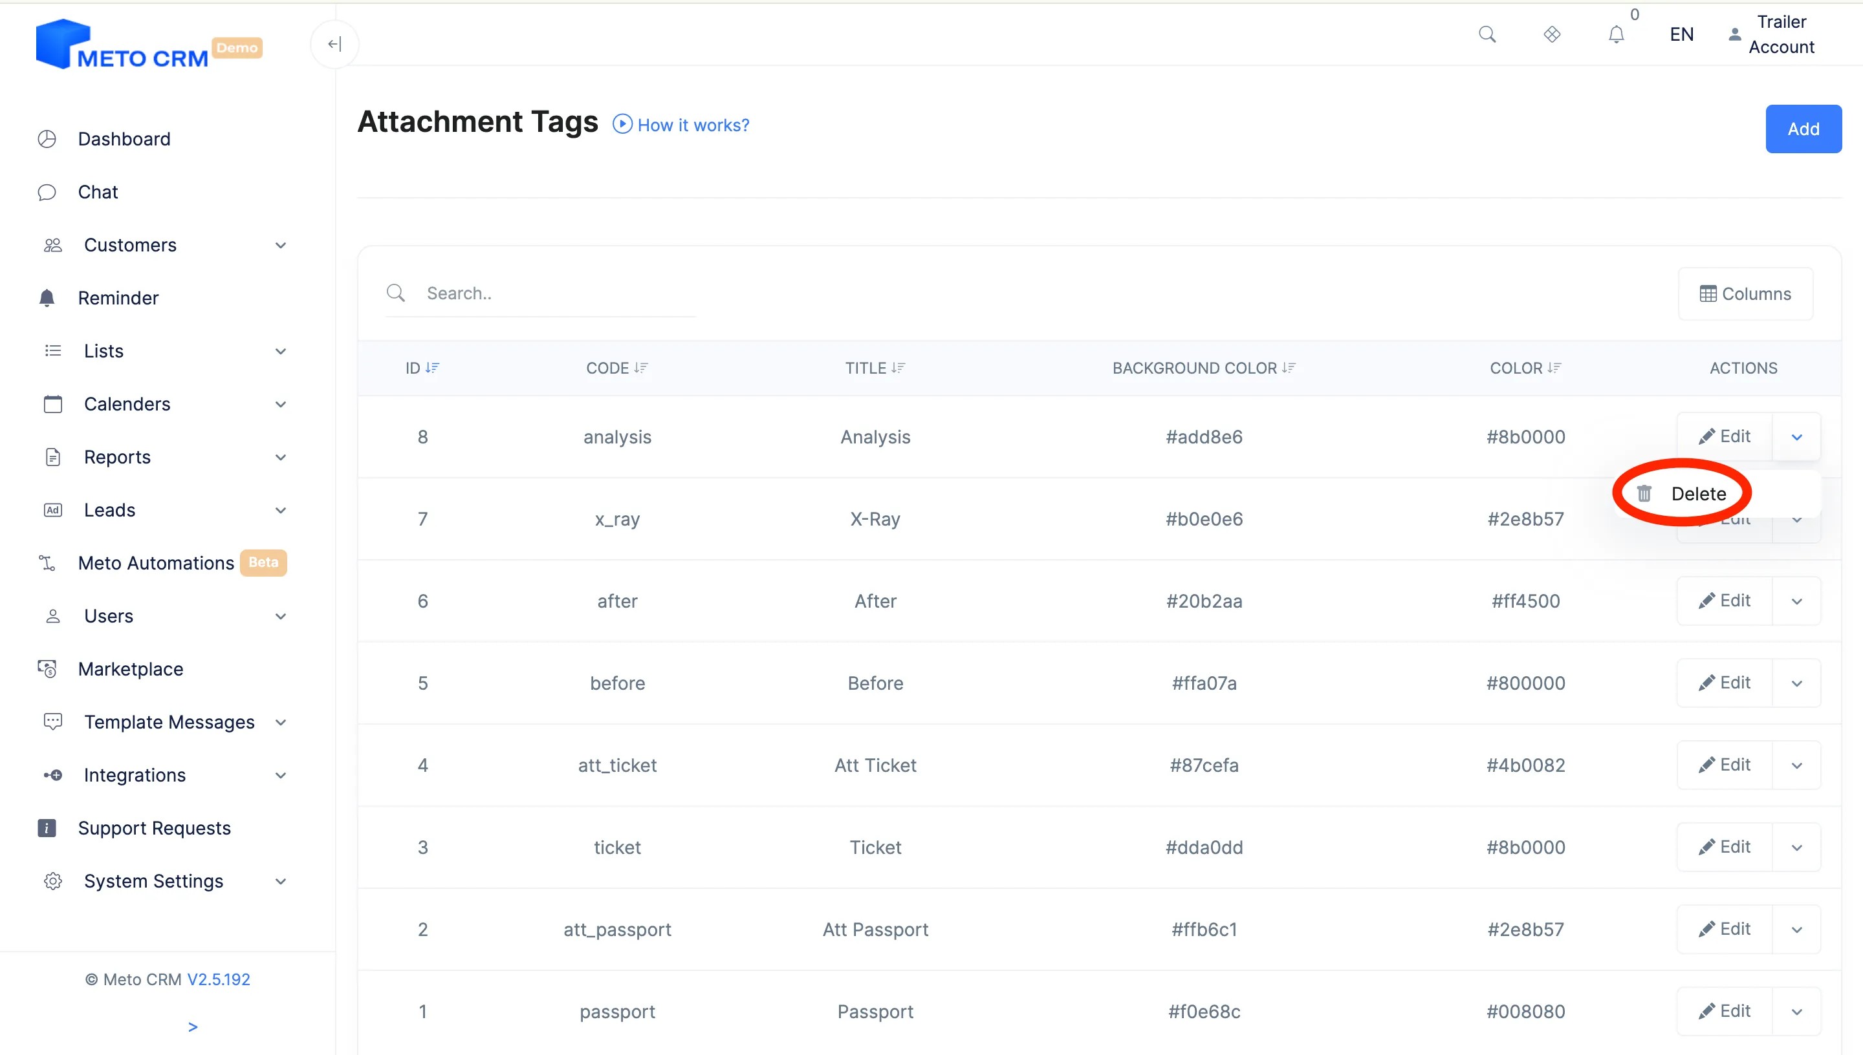This screenshot has height=1055, width=1863.
Task: Sort table by CODE column
Action: click(x=617, y=367)
